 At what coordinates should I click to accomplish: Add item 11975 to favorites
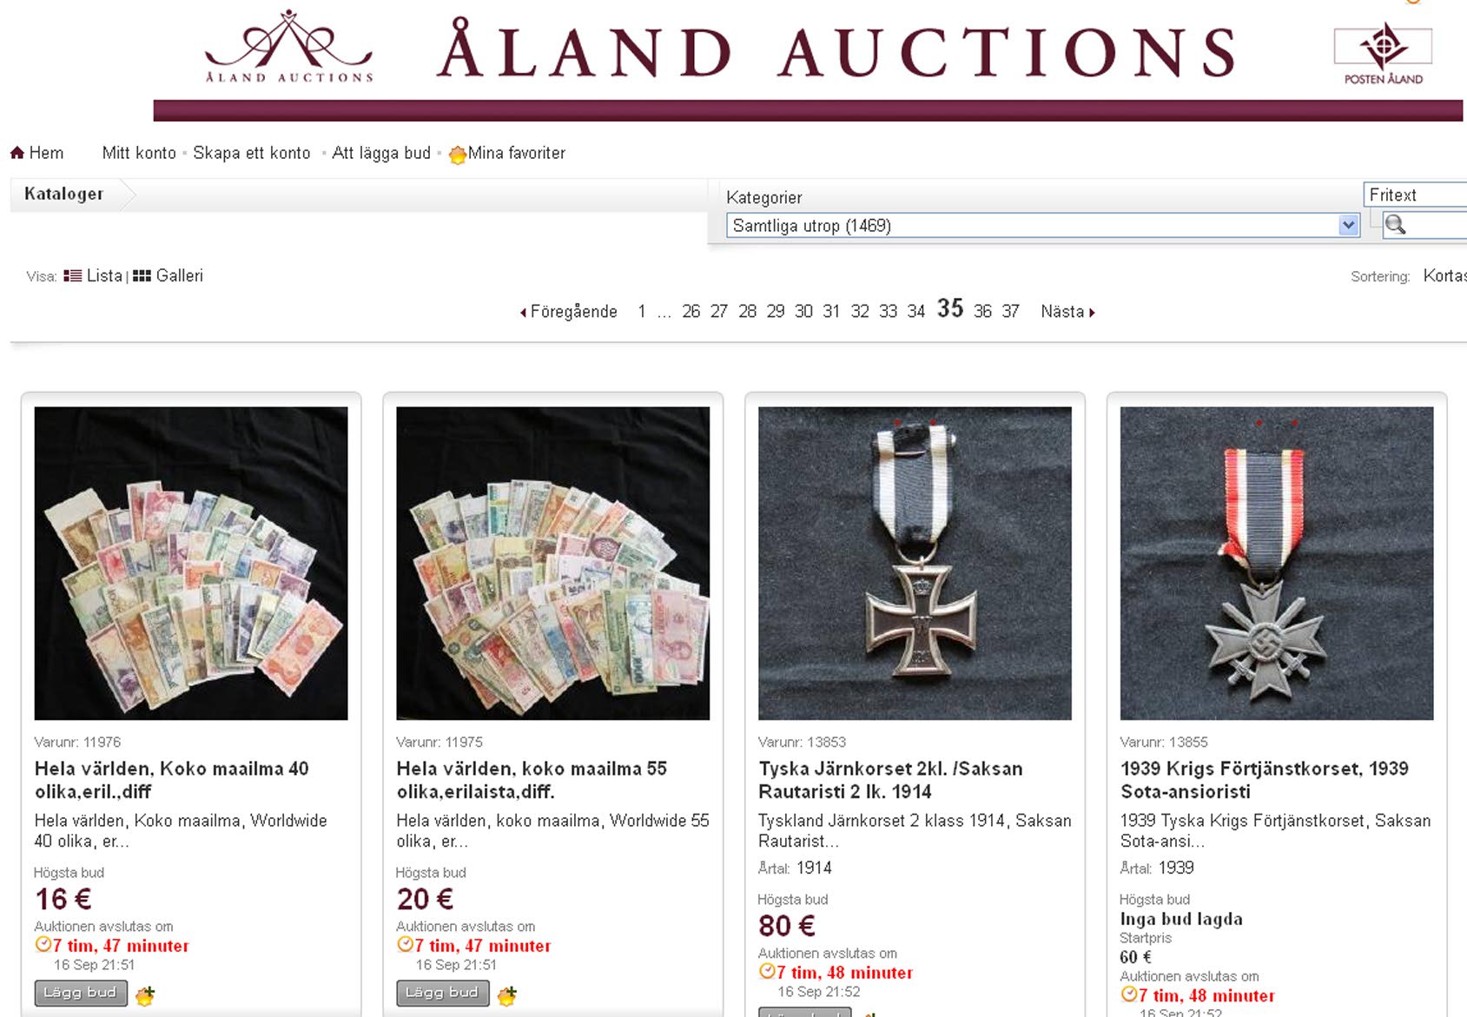pos(507,994)
